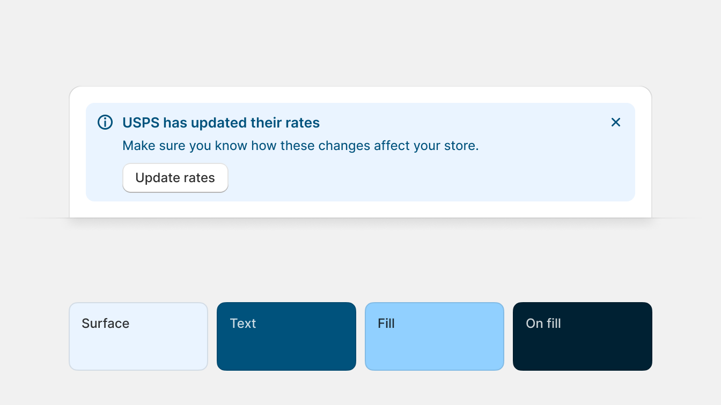Pick the pale blue Surface swatch
Viewport: 721px width, 405px height.
pos(138,336)
